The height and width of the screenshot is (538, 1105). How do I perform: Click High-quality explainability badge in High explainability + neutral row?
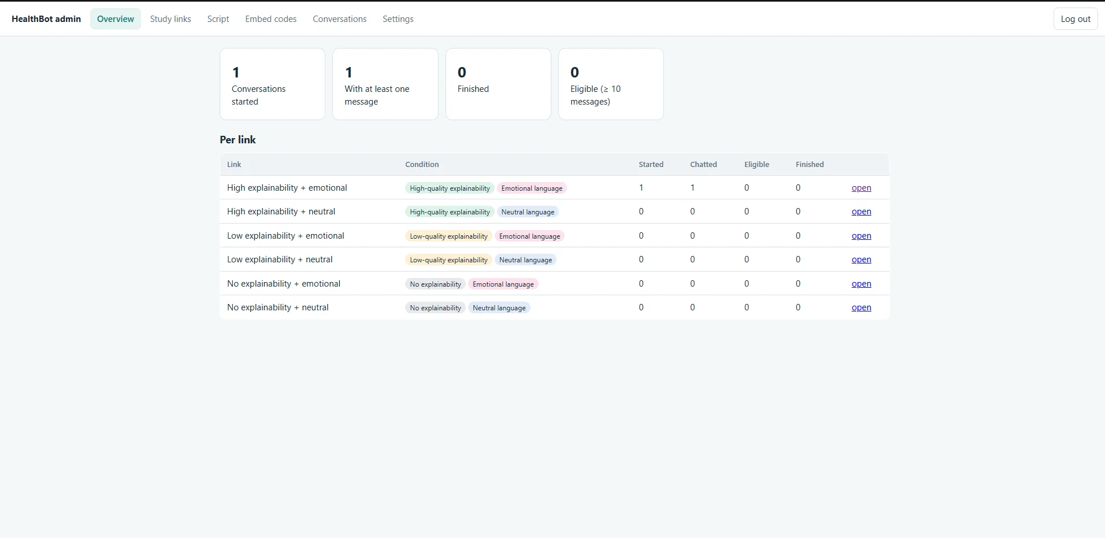coord(450,212)
